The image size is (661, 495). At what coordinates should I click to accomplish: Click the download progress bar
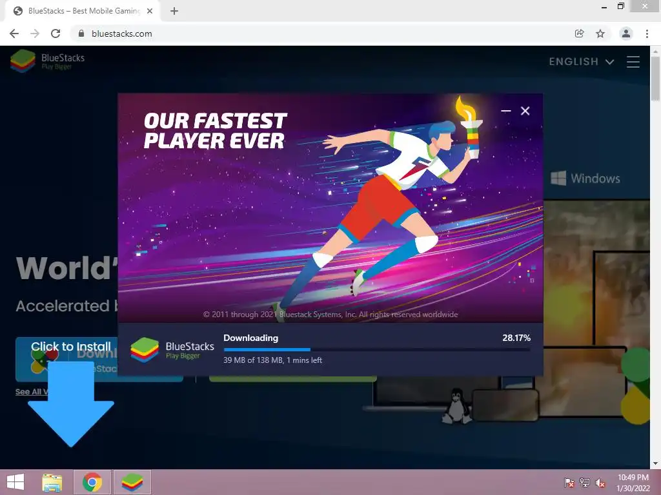coord(377,349)
